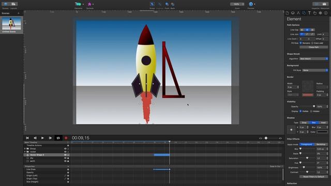Open the Elements dropdown arrow
Image resolution: width=331 pixels, height=186 pixels.
(83, 4)
